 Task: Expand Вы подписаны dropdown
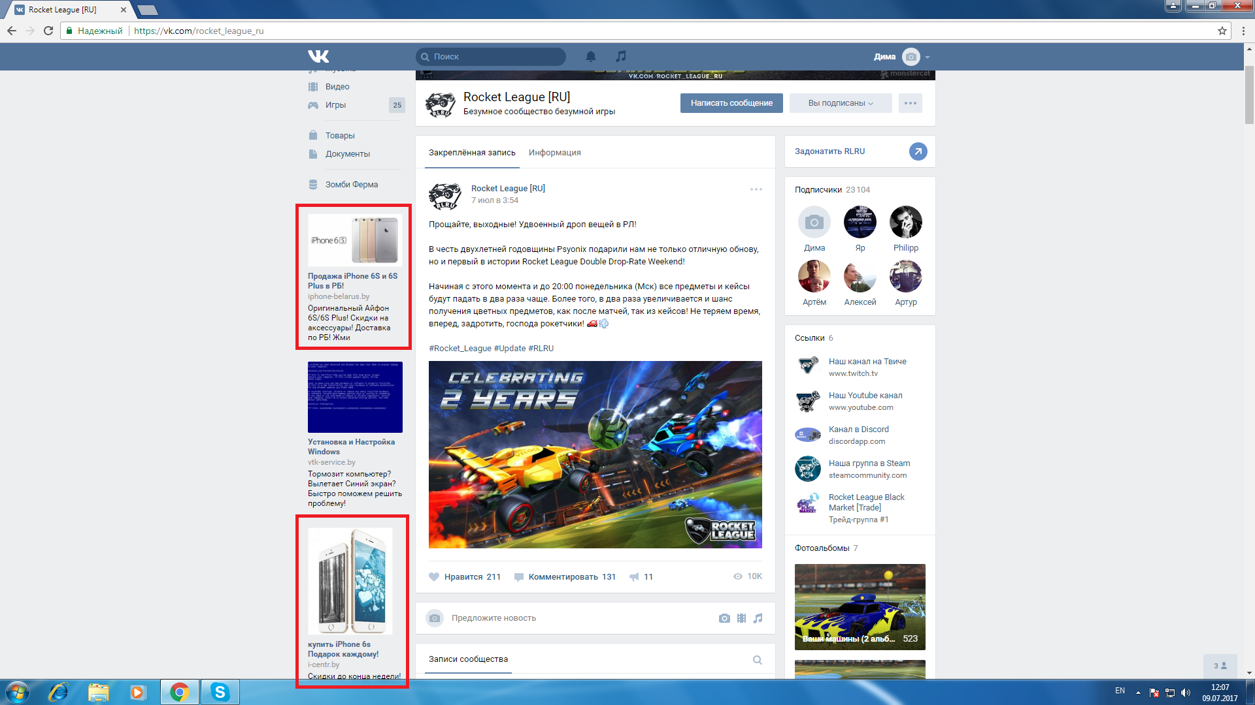pyautogui.click(x=841, y=103)
